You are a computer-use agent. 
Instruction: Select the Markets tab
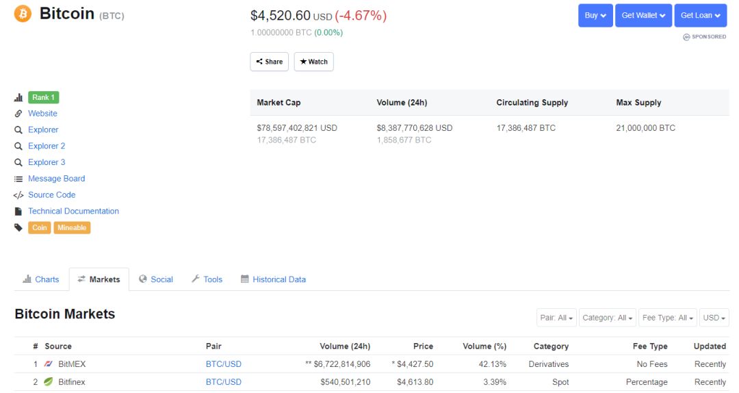pos(99,279)
